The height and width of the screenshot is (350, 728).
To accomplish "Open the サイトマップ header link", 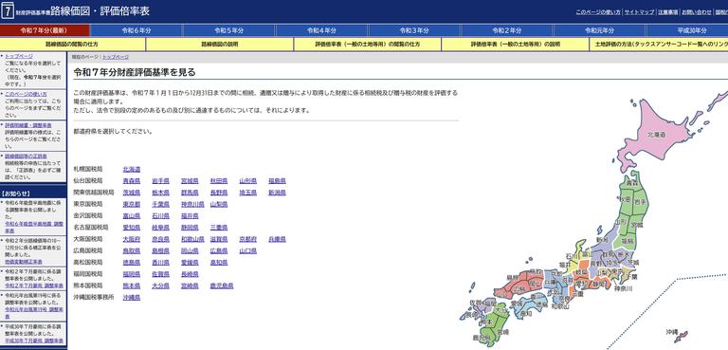I will pyautogui.click(x=639, y=12).
